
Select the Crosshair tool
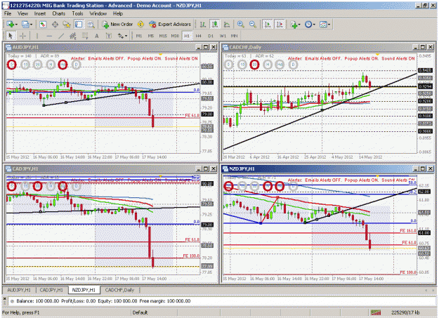(x=22, y=36)
